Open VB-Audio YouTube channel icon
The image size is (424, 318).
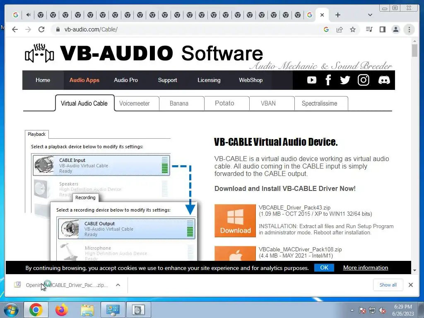pyautogui.click(x=311, y=80)
